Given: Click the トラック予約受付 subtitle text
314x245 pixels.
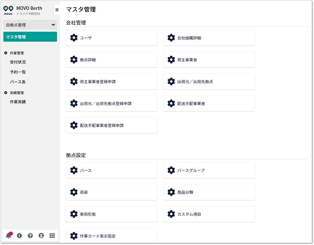Looking at the screenshot, I should [x=28, y=13].
